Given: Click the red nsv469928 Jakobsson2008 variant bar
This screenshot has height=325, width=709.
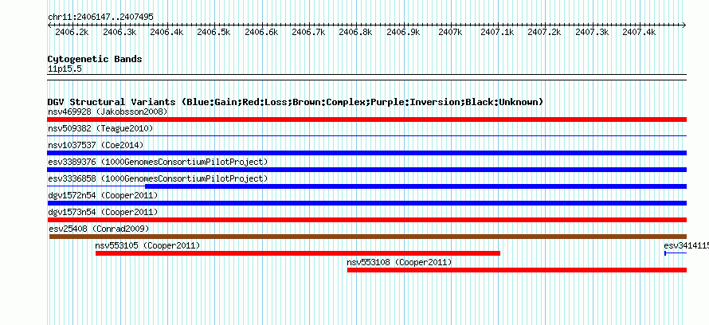Looking at the screenshot, I should 366,119.
